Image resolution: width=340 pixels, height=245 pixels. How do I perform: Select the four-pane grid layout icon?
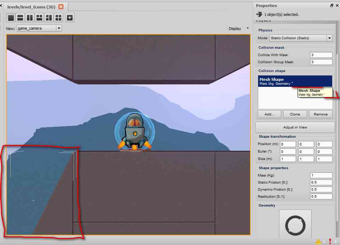[58, 18]
